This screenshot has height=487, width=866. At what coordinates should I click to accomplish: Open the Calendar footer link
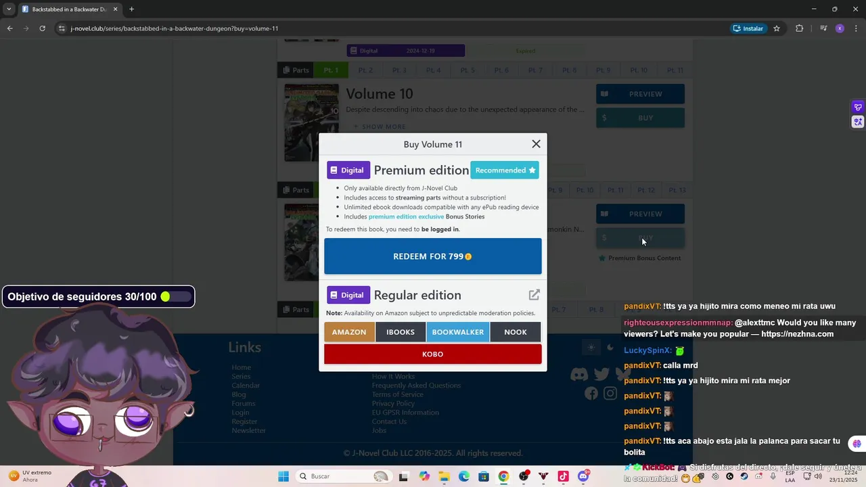(246, 386)
